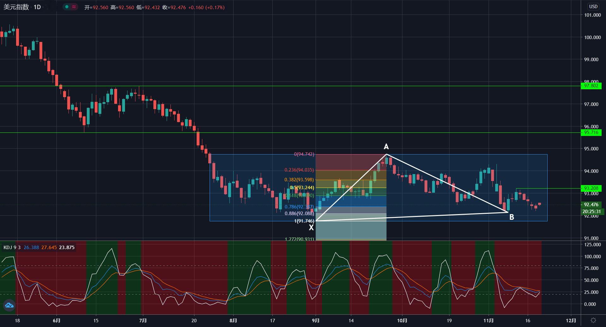Viewport: 606px width, 327px height.
Task: Select the 0.5(93.244) Fibonacci level label
Action: (302, 188)
